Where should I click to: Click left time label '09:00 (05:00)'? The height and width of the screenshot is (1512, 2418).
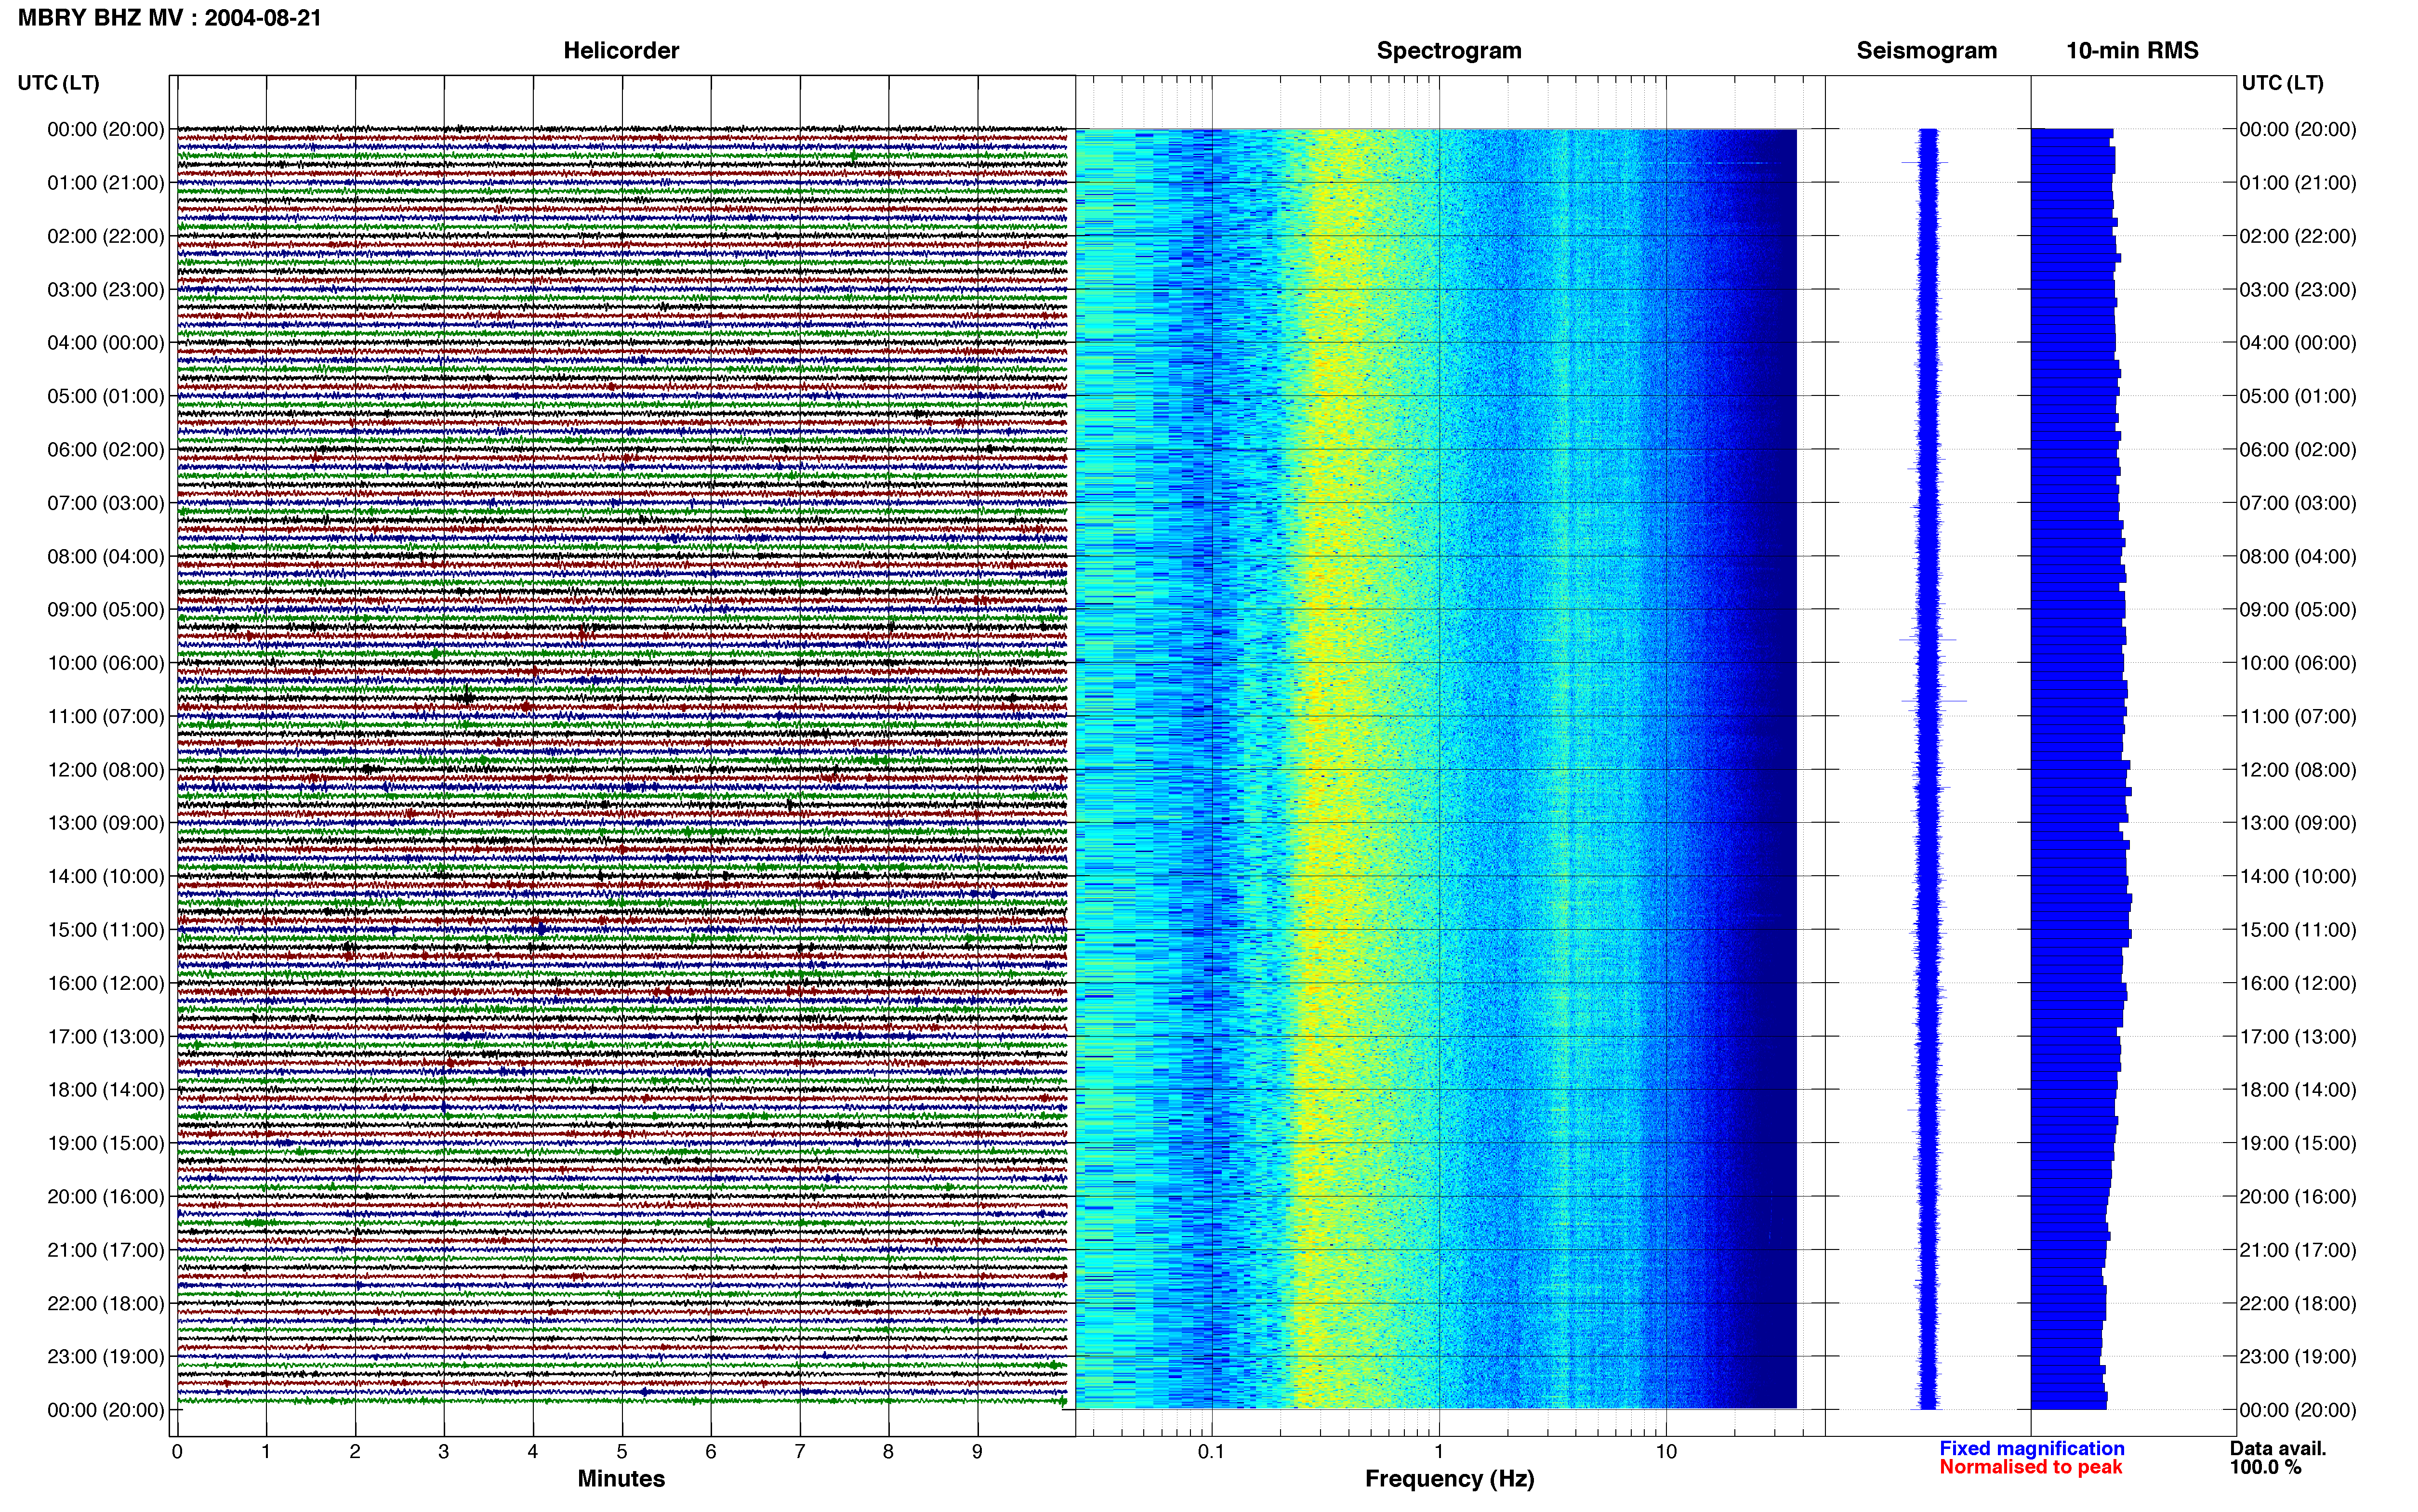(106, 610)
